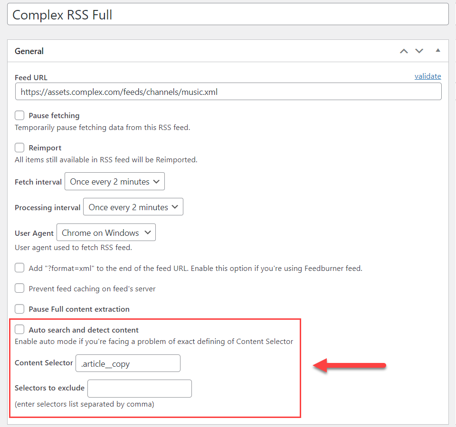456x427 pixels.
Task: Click the General panel heading
Action: [x=29, y=51]
